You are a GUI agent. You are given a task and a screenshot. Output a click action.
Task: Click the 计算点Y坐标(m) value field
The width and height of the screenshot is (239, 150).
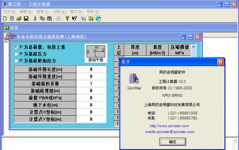coord(91,119)
